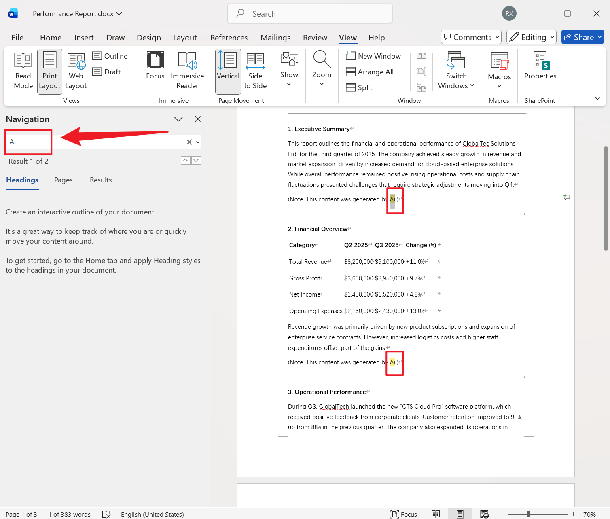The image size is (610, 519).
Task: Switch to Web Layout view
Action: [x=76, y=71]
